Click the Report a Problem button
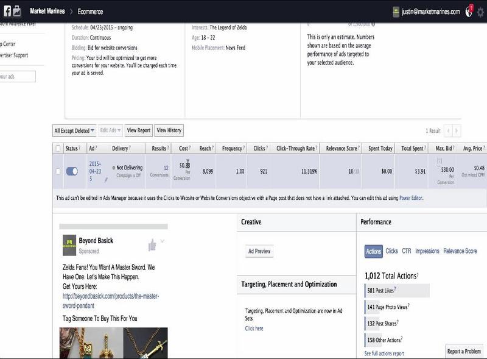 point(464,351)
